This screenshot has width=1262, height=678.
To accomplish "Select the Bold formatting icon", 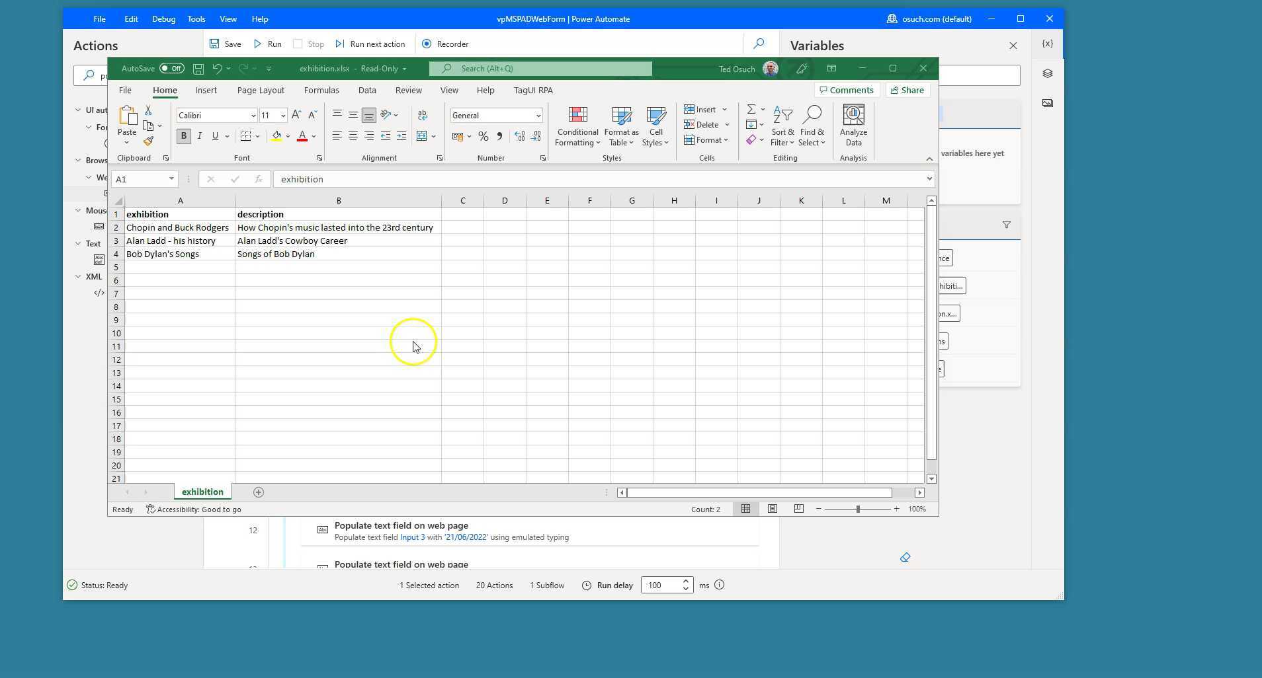I will [183, 136].
